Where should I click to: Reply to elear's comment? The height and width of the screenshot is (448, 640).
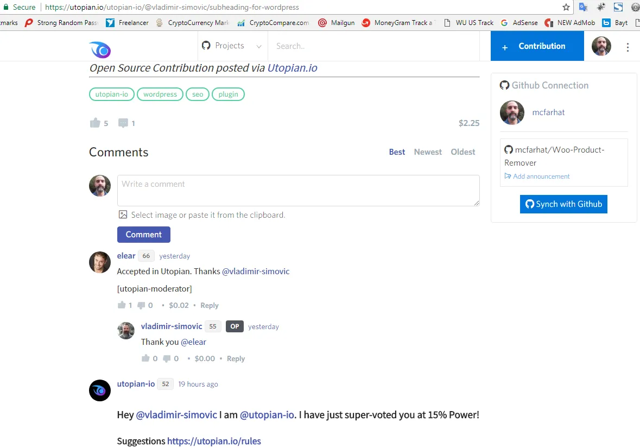tap(210, 305)
